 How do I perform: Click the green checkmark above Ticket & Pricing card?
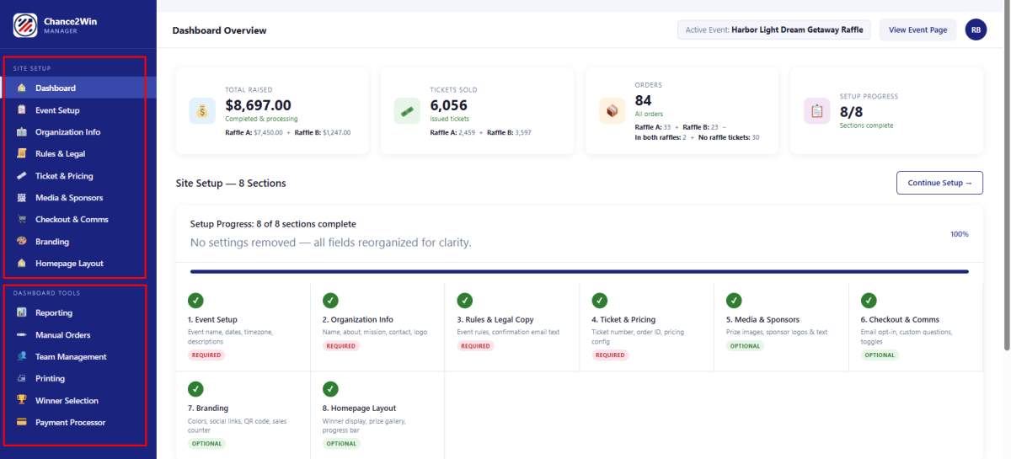tap(599, 300)
